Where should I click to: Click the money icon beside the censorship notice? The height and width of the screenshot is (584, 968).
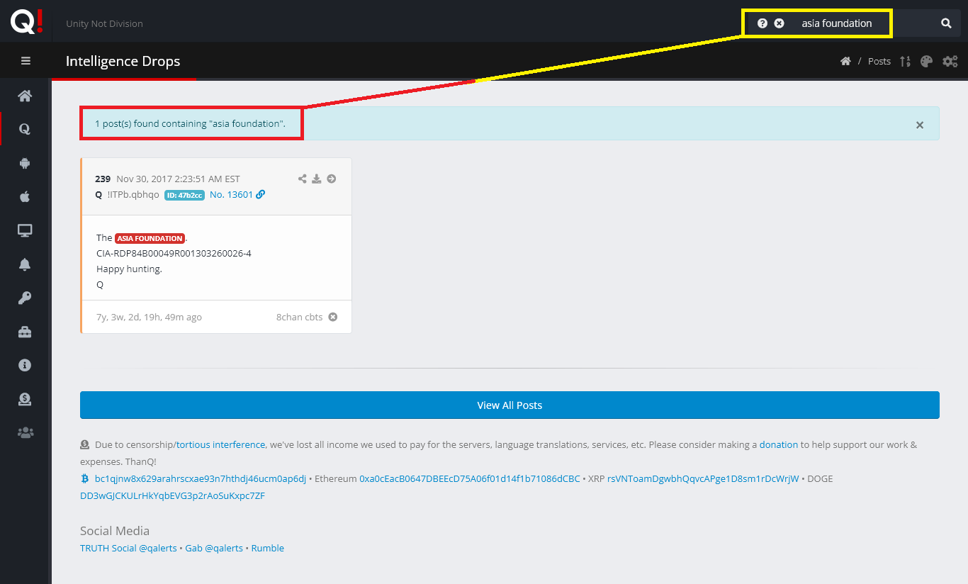(x=85, y=444)
